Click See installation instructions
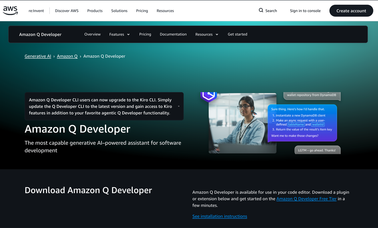Image resolution: width=378 pixels, height=228 pixels. (220, 216)
